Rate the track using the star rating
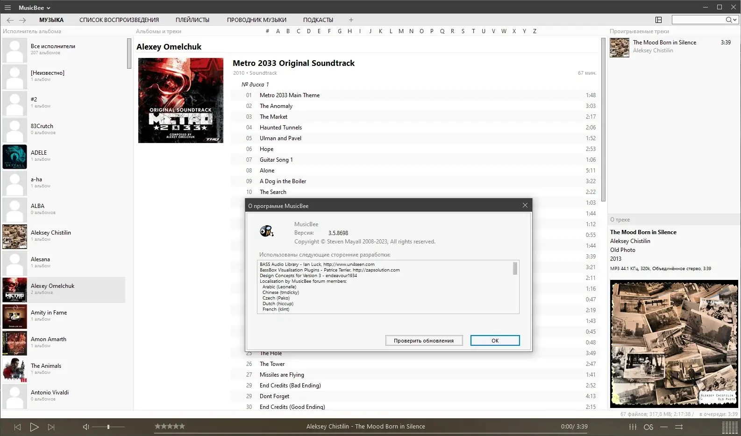Image resolution: width=741 pixels, height=436 pixels. 170,426
